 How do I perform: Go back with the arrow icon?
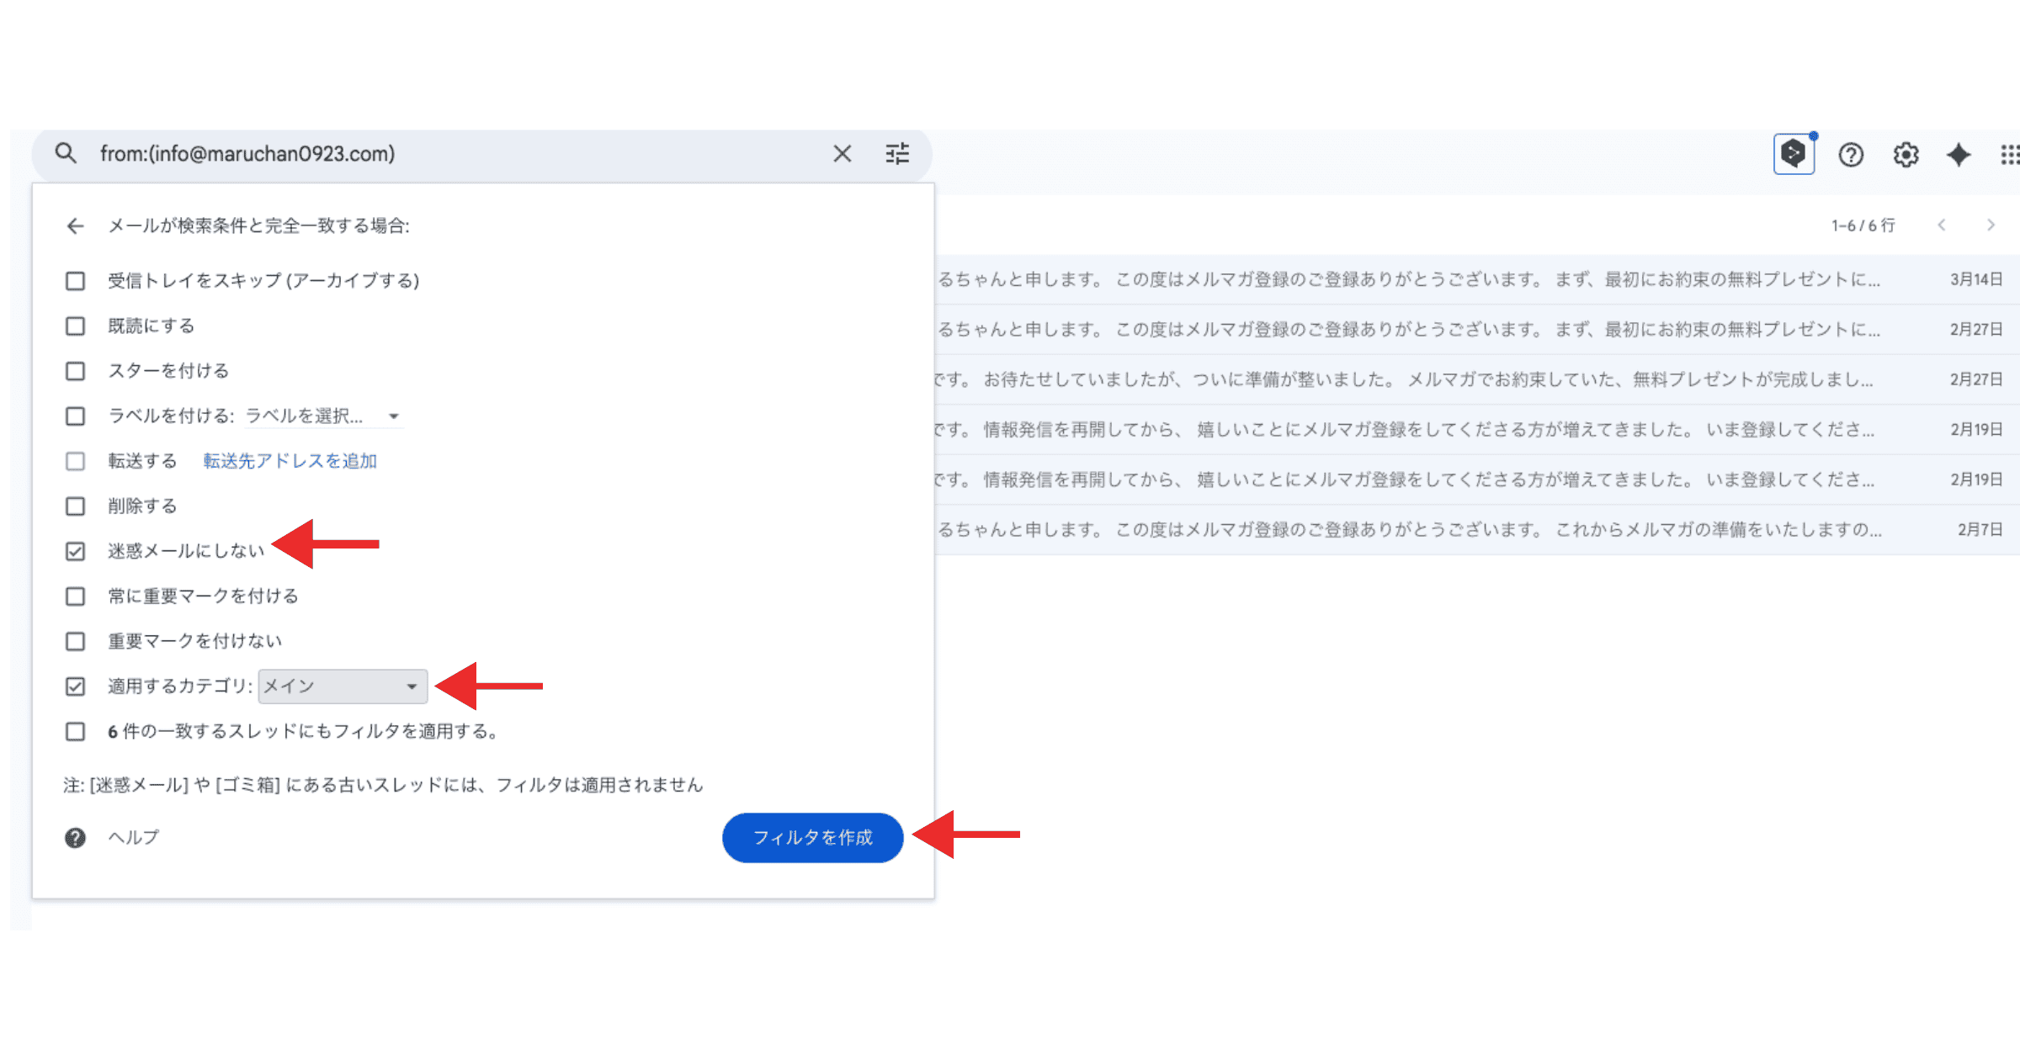coord(76,225)
